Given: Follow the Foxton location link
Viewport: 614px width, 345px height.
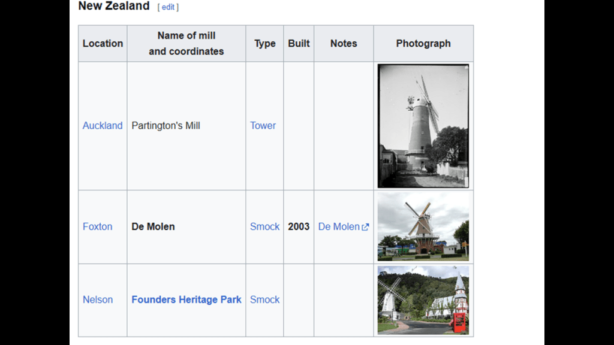Looking at the screenshot, I should tap(97, 226).
